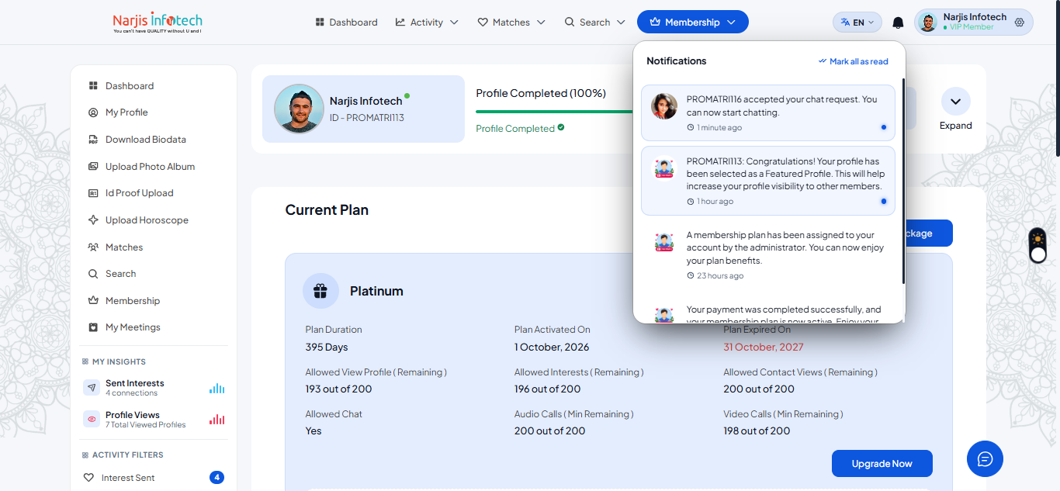The width and height of the screenshot is (1060, 491).
Task: Click the crown icon in Membership nav button
Action: 655,22
